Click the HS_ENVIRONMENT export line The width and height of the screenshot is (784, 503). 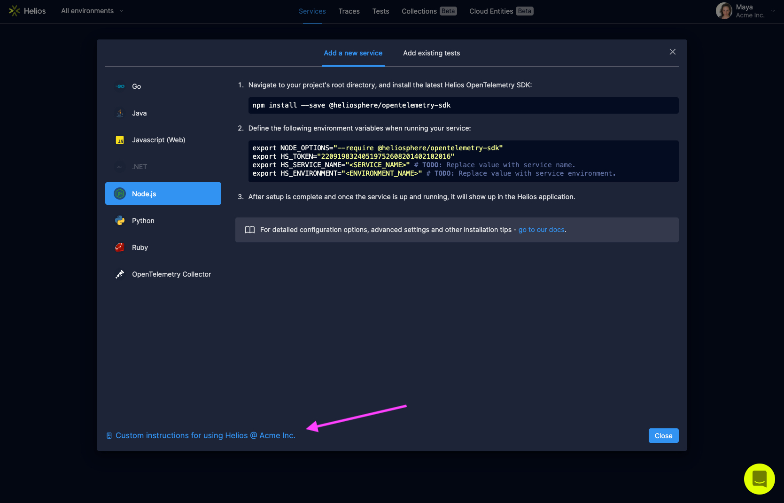434,173
